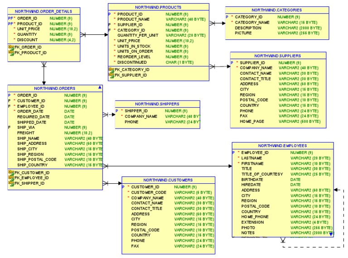
Task: Click the key icon beside FK_SUPPLIER_ID
Action: pyautogui.click(x=111, y=75)
